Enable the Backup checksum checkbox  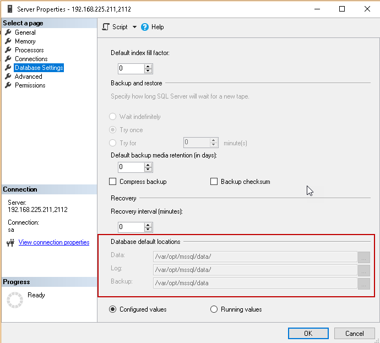[214, 182]
